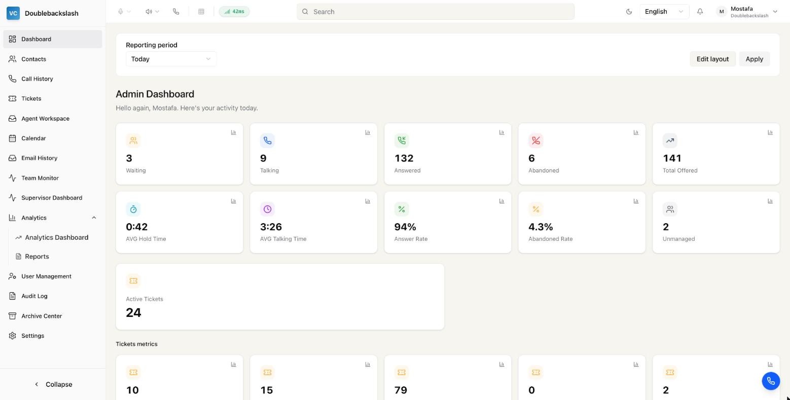This screenshot has width=790, height=400.
Task: Click the green Answered call icon
Action: [x=402, y=140]
